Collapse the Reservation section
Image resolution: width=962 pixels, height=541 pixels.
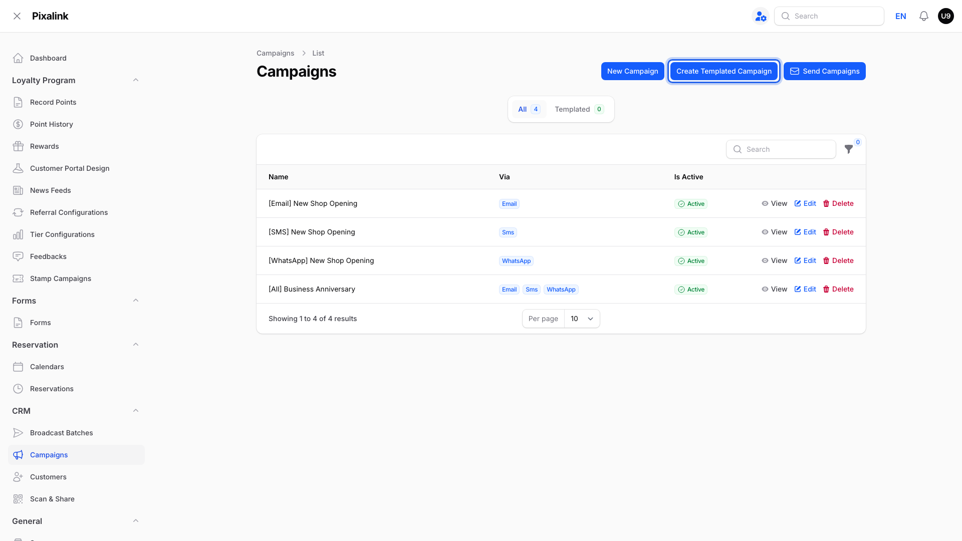point(136,345)
